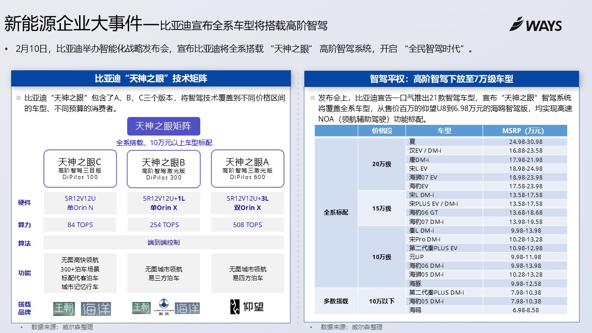Click the 算法 row label
592x333 pixels.
[x=25, y=243]
